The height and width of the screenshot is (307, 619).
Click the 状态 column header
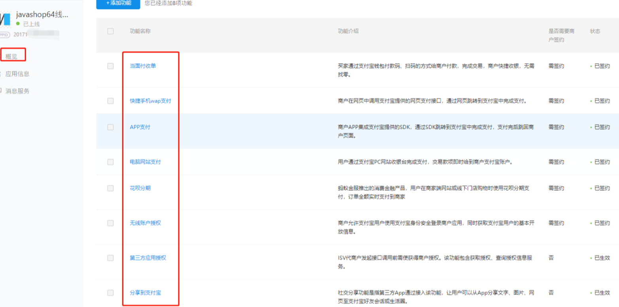tap(595, 31)
